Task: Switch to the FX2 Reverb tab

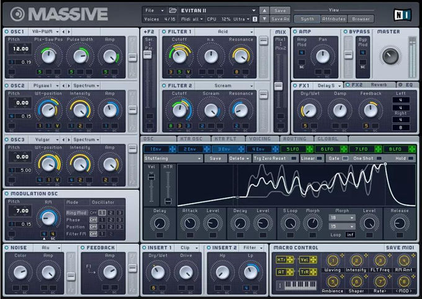Action: (370, 85)
